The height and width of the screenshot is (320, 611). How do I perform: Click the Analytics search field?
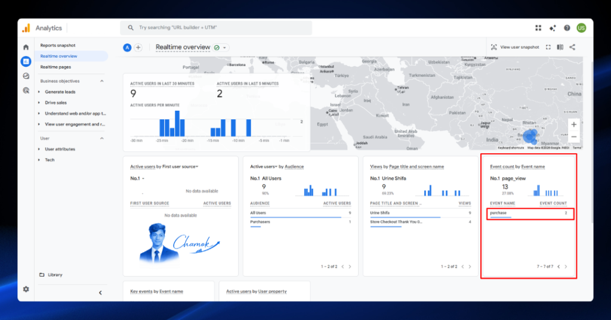216,27
